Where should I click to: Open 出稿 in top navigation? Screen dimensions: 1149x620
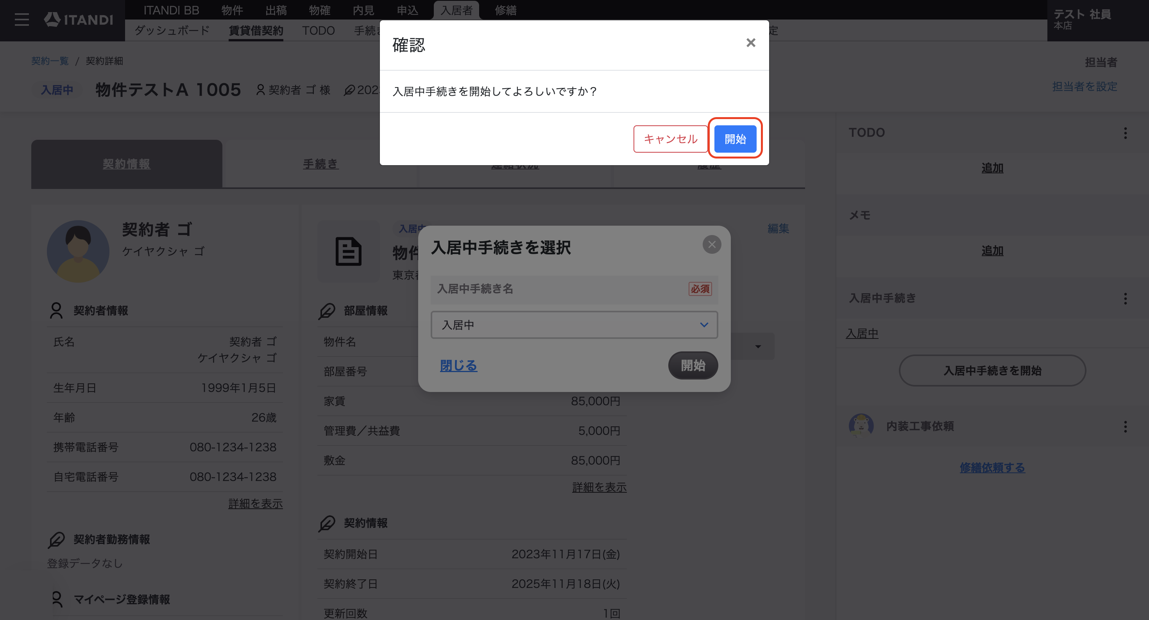276,10
